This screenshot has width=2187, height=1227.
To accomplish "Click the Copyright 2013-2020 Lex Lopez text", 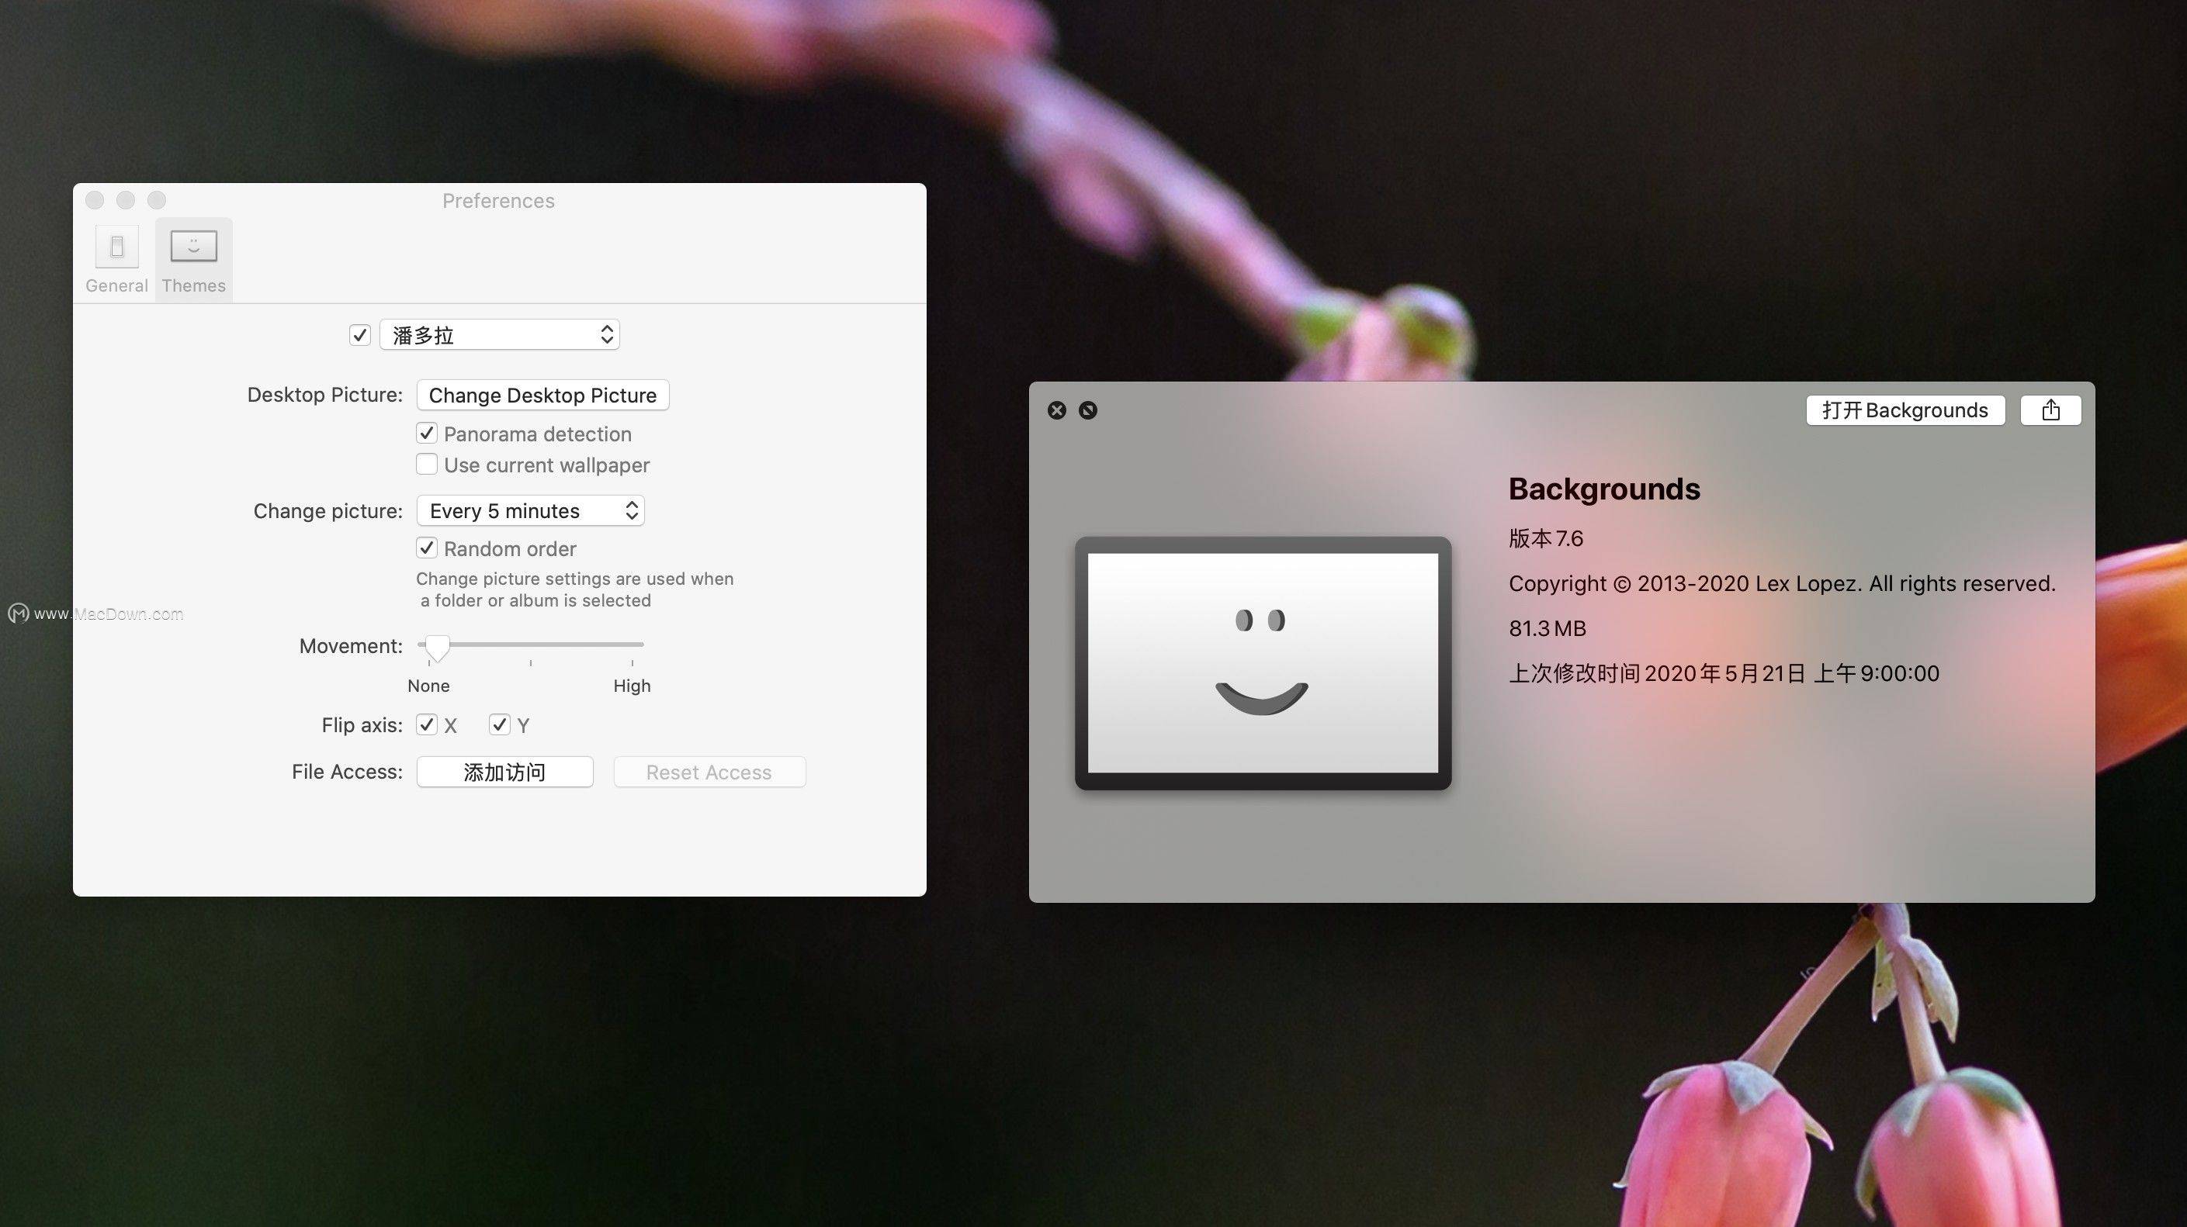I will coord(1782,584).
